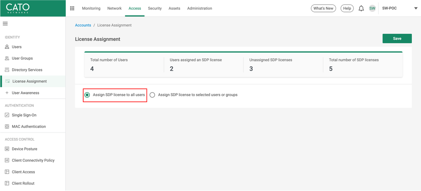The image size is (421, 191).
Task: Click the License Assignment sidebar icon
Action: click(8, 81)
